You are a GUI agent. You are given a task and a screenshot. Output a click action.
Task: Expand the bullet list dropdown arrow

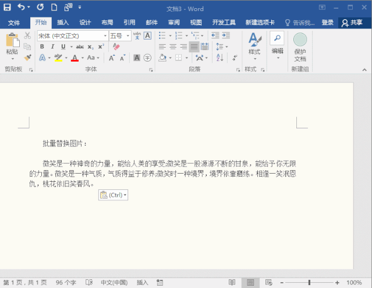point(170,36)
